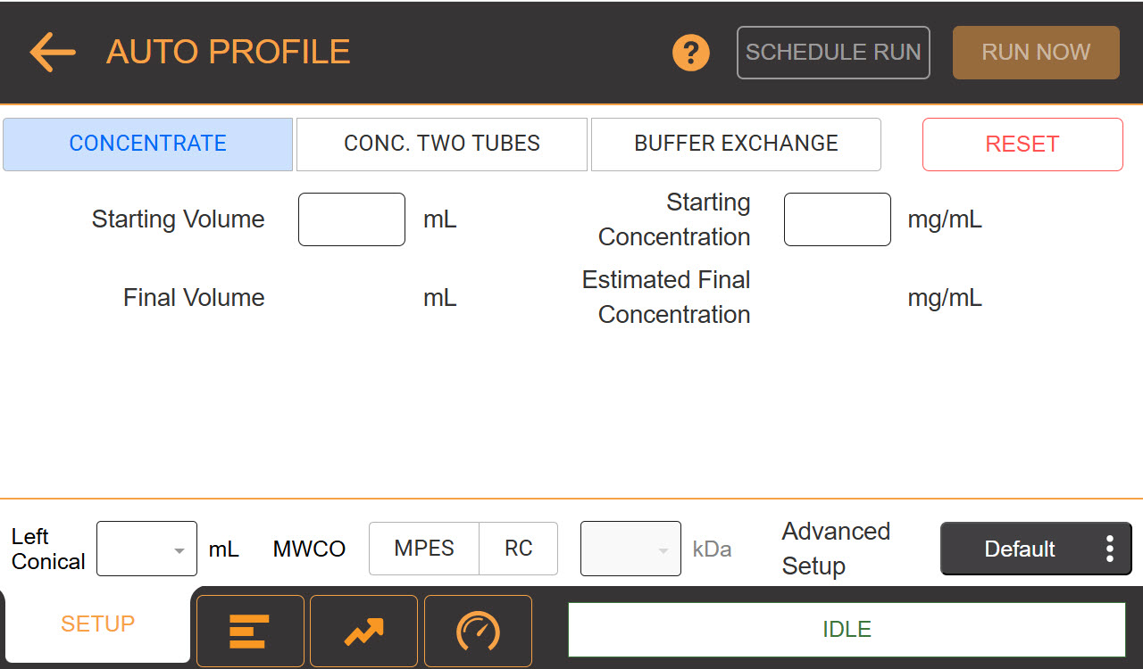1143x669 pixels.
Task: Open the trend chart view tab
Action: click(363, 631)
